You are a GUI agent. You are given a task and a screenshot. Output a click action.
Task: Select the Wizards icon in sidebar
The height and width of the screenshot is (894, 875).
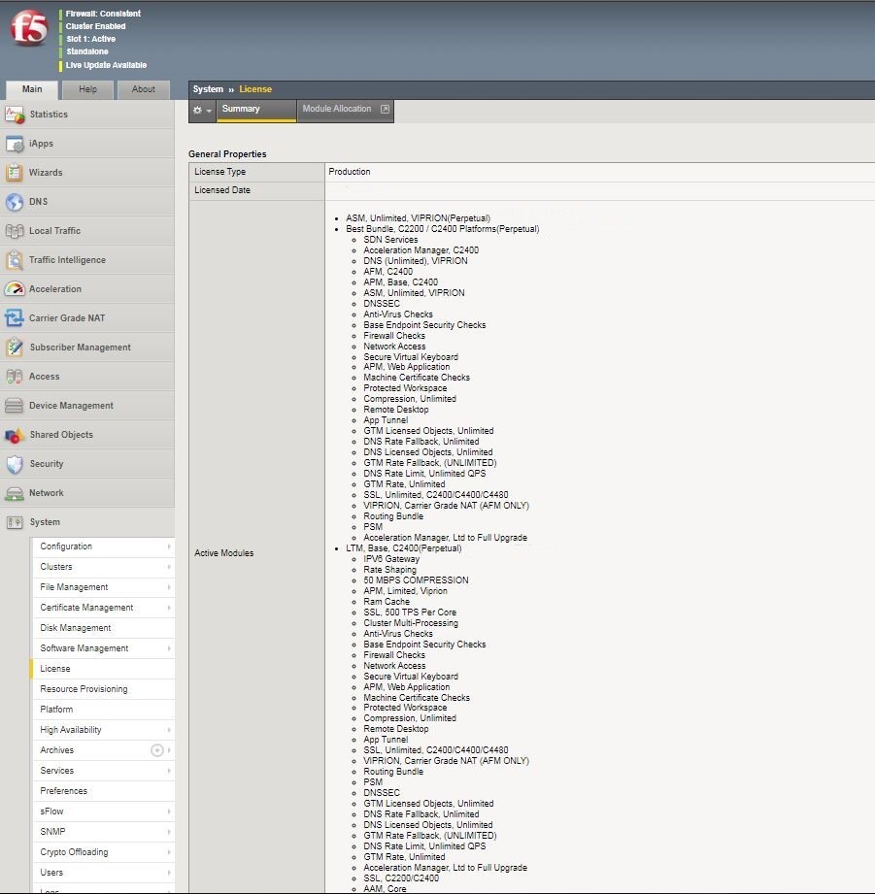click(15, 173)
